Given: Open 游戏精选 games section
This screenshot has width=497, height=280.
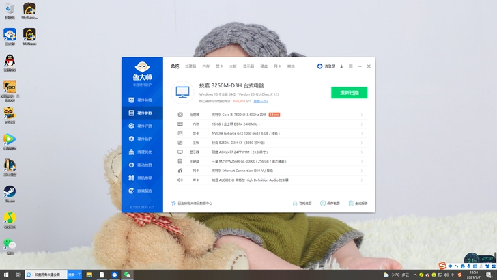Looking at the screenshot, I should coord(142,191).
